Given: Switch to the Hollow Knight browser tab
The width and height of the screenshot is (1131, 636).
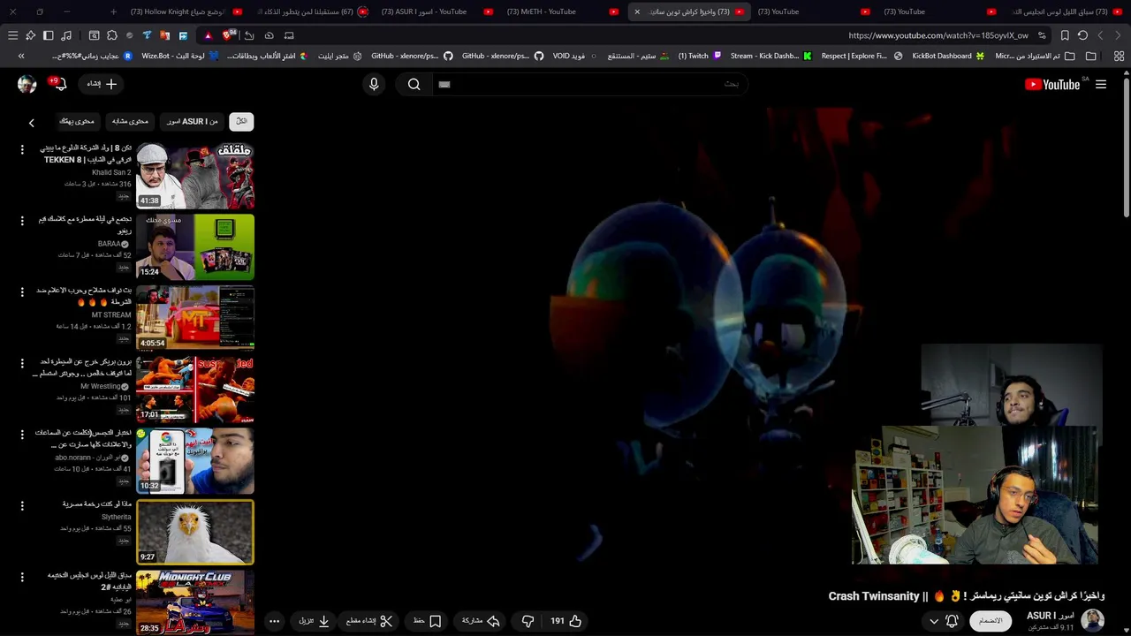Looking at the screenshot, I should (186, 11).
